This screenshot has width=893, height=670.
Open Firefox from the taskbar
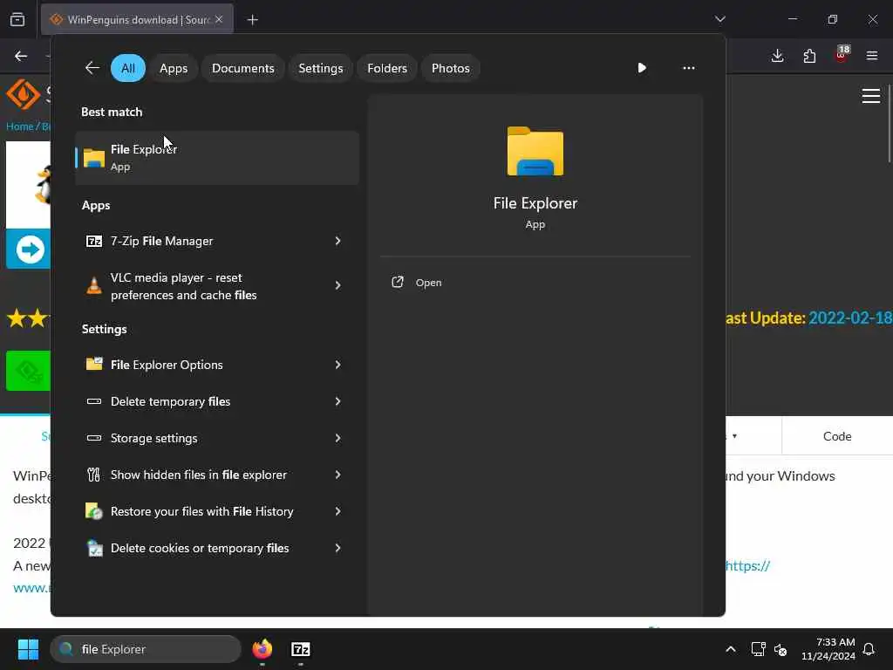[262, 649]
